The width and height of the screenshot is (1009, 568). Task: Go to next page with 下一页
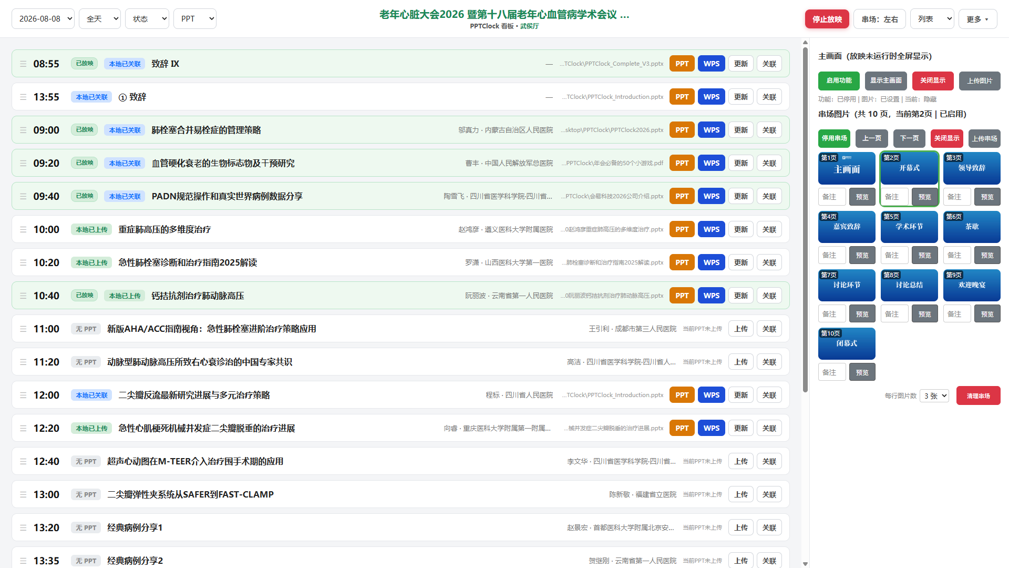(910, 138)
